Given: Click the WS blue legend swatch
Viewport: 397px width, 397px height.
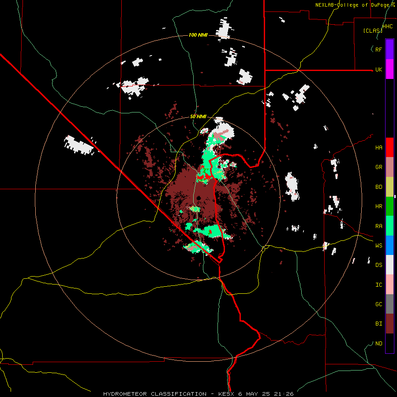Looking at the screenshot, I should coord(390,245).
